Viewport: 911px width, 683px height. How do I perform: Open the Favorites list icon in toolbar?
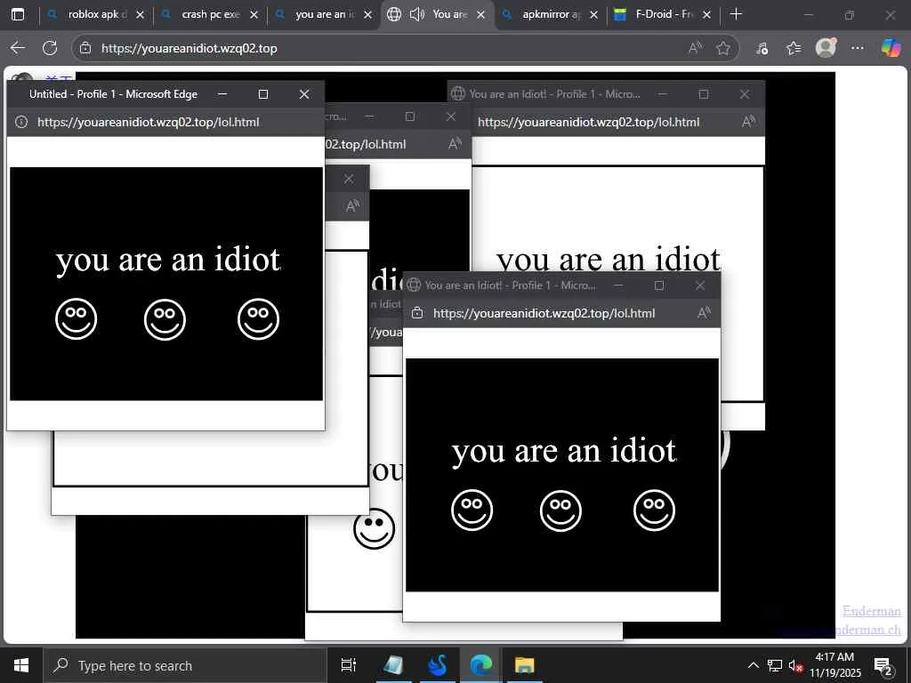(x=794, y=48)
